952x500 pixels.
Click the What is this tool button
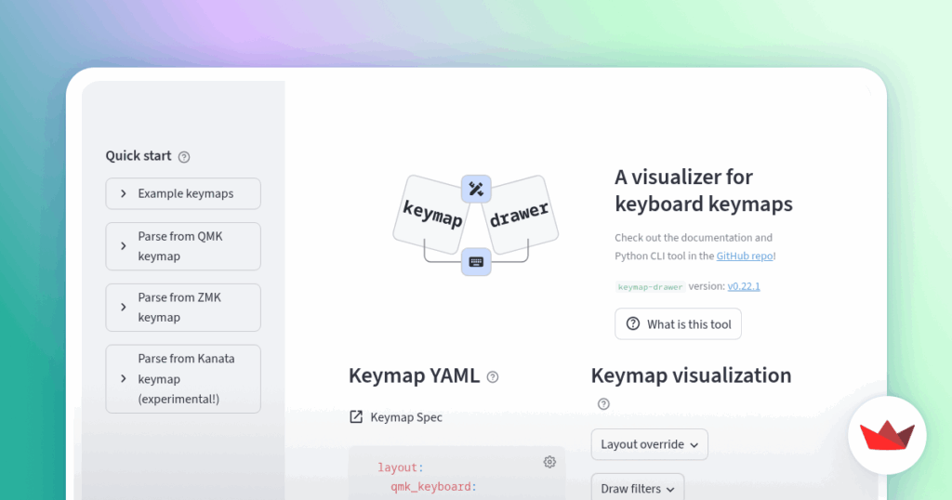678,324
